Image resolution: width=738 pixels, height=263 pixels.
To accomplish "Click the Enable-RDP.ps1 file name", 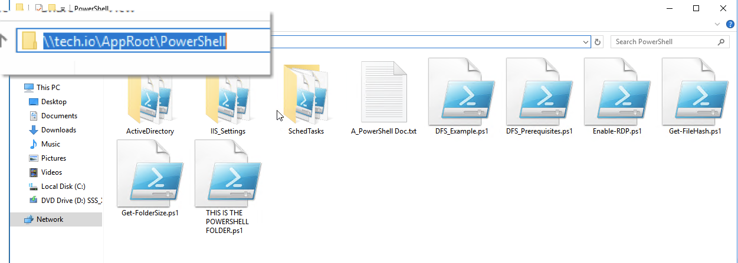I will click(x=617, y=131).
